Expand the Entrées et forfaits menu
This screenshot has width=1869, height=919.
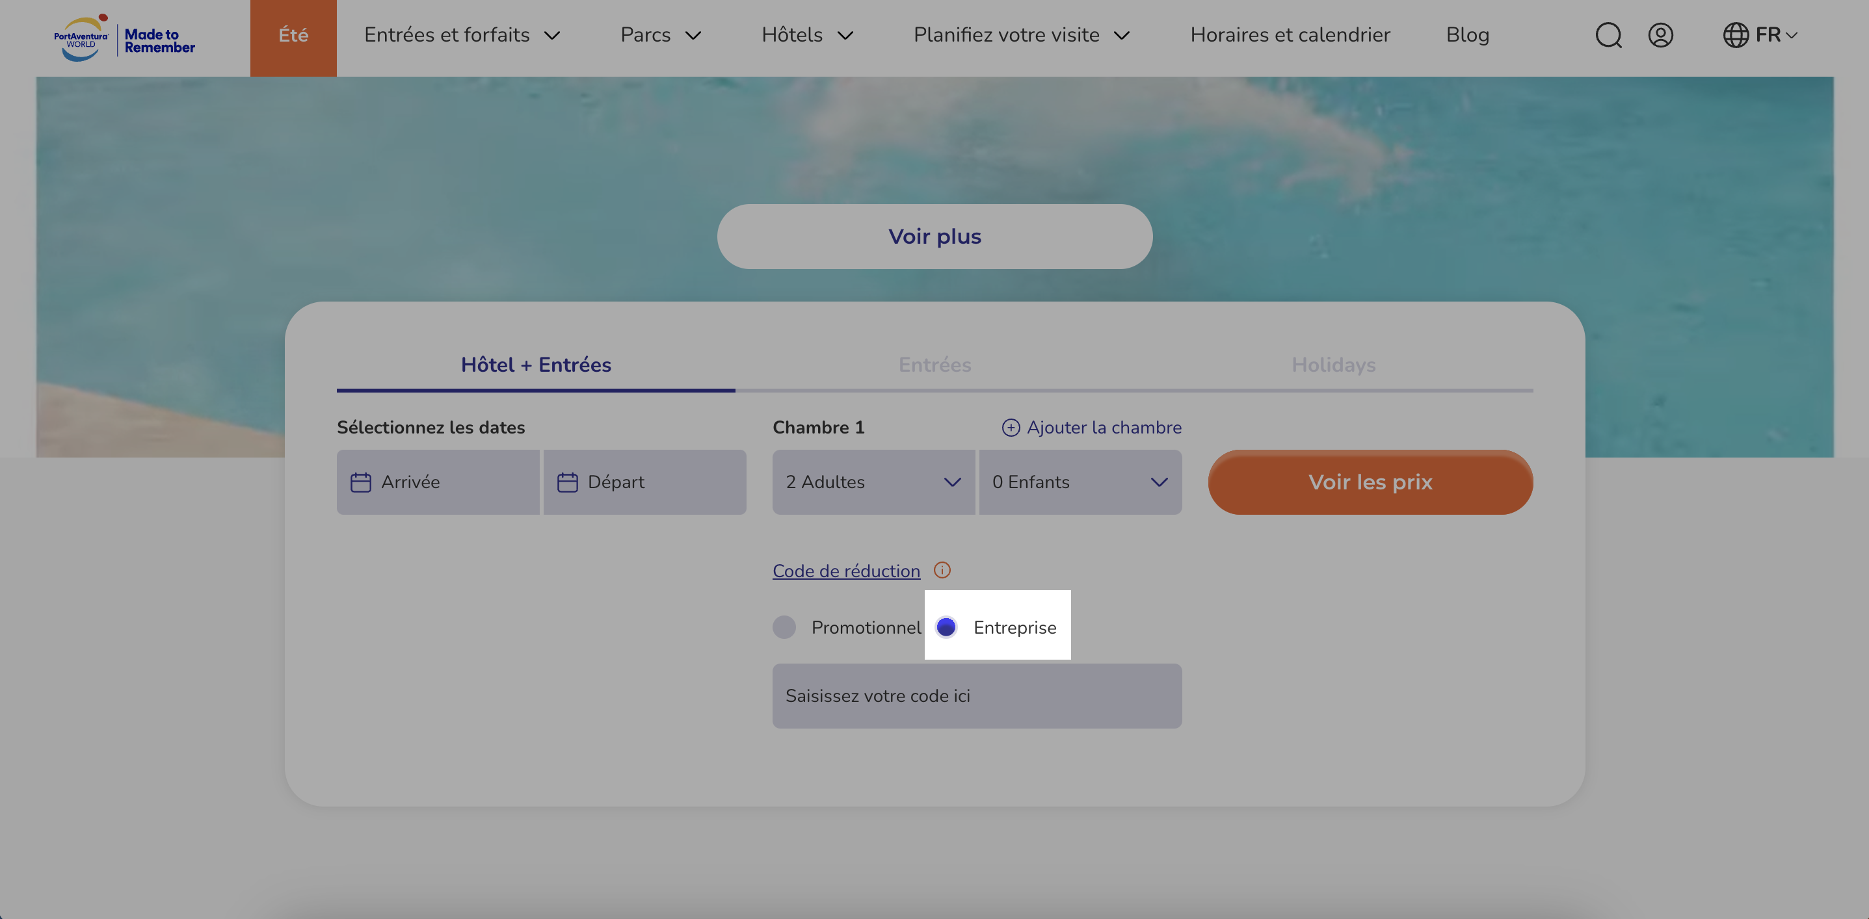[x=462, y=35]
